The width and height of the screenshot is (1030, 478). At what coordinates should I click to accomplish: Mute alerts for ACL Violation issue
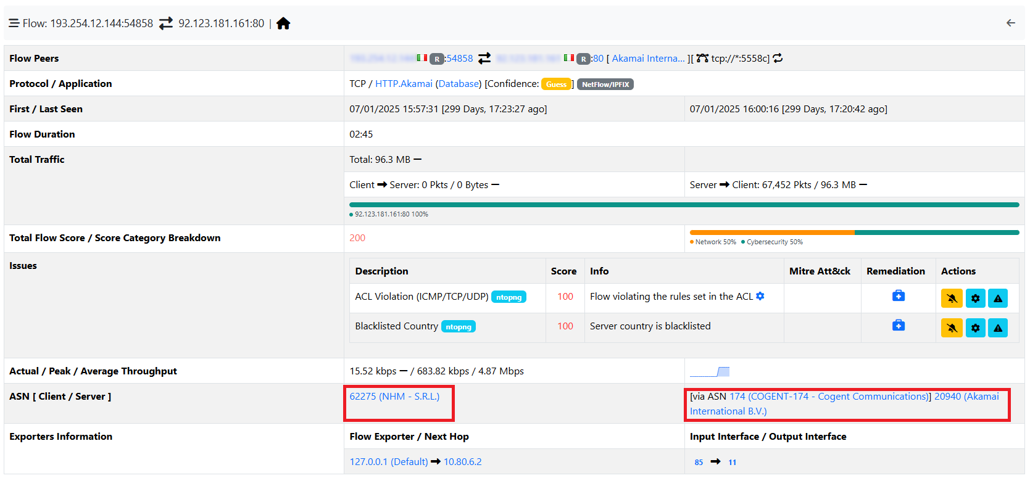click(x=951, y=299)
